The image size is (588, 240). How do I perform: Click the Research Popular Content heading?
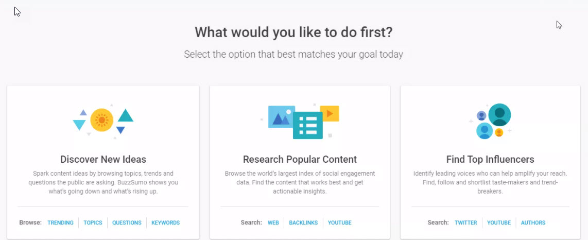tap(300, 160)
